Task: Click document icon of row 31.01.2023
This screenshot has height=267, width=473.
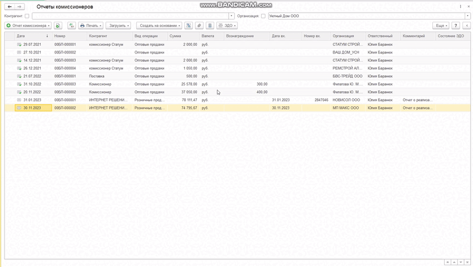Action: [19, 100]
